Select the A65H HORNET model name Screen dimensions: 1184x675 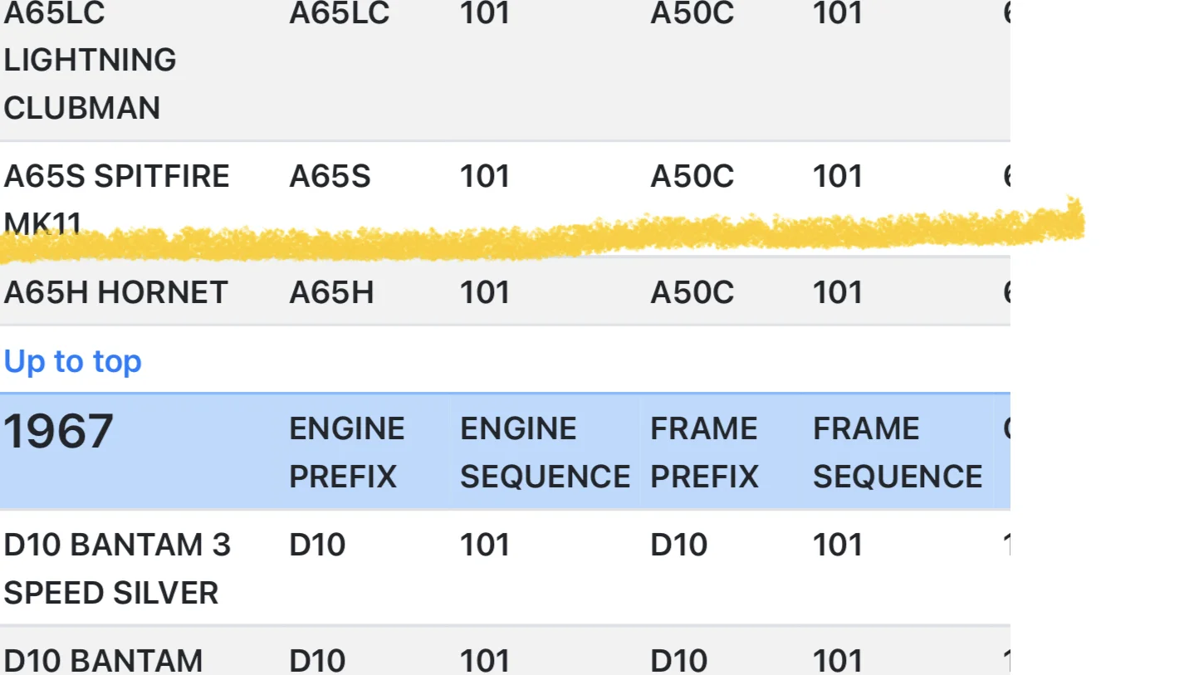pyautogui.click(x=115, y=293)
